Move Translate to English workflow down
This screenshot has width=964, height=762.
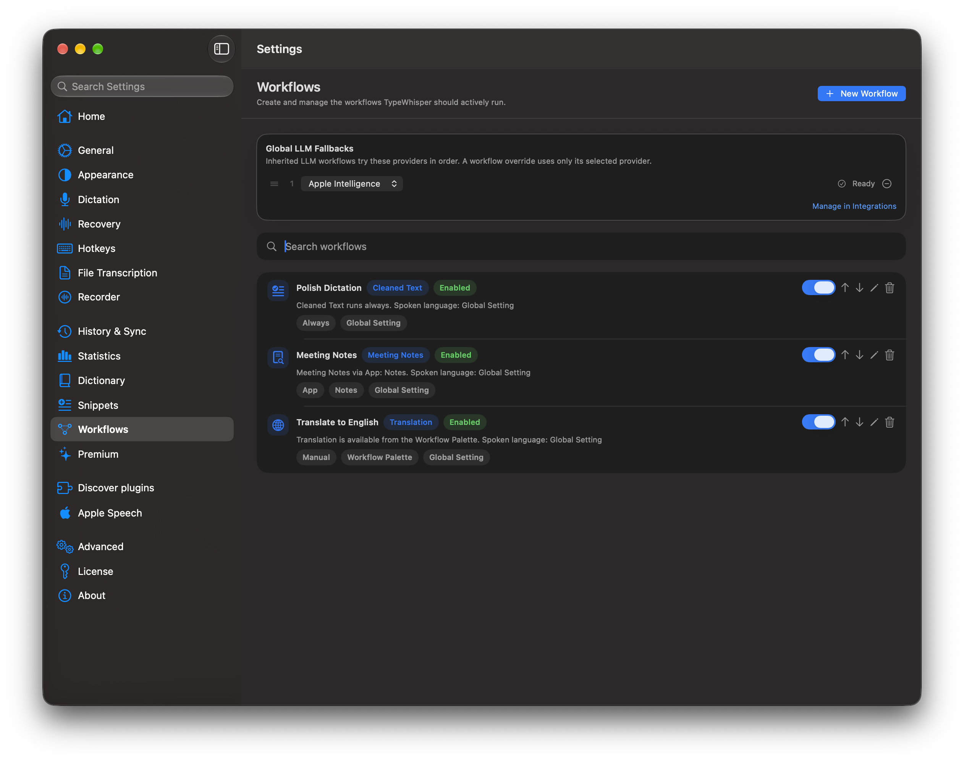tap(860, 422)
